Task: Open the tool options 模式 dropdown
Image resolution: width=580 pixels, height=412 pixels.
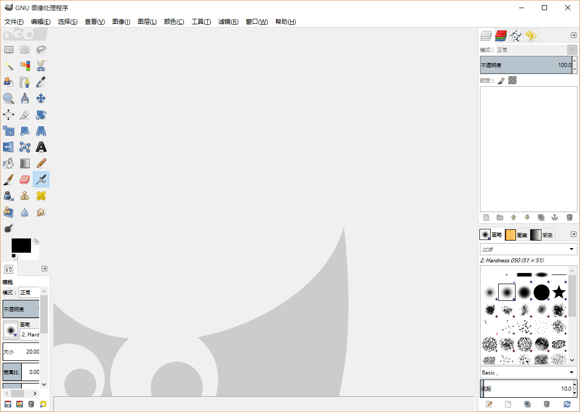Action: click(x=29, y=292)
